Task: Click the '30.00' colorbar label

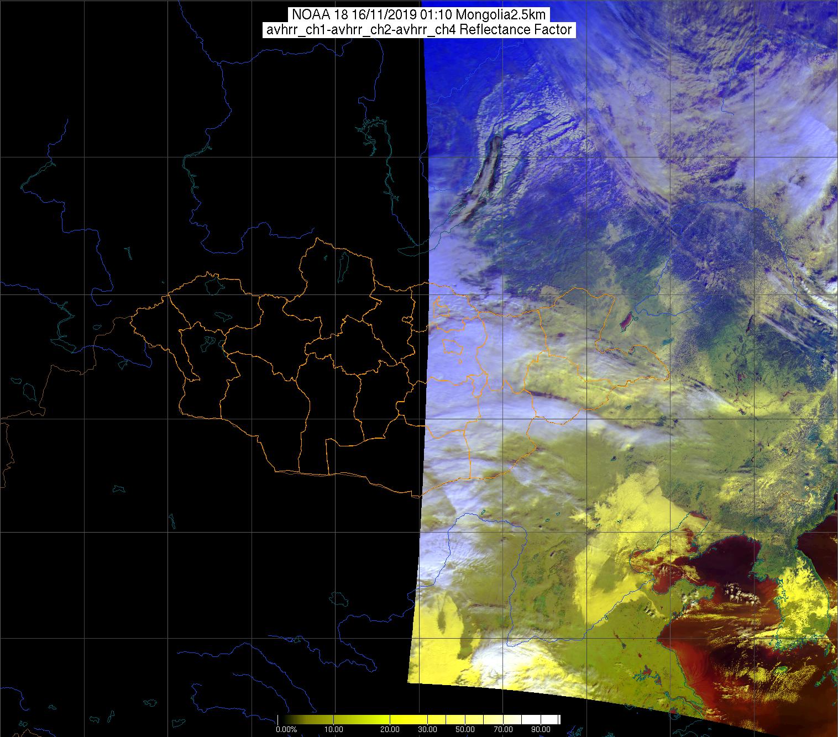Action: 428,730
